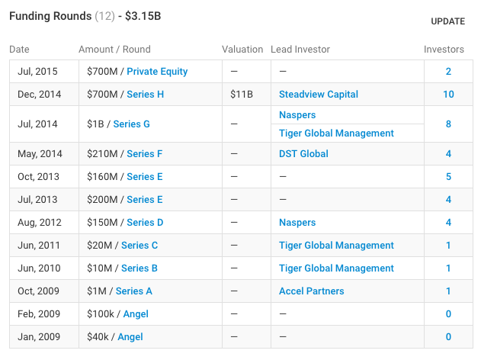Visit the Steadview Capital investor page
The image size is (481, 360).
pyautogui.click(x=319, y=95)
